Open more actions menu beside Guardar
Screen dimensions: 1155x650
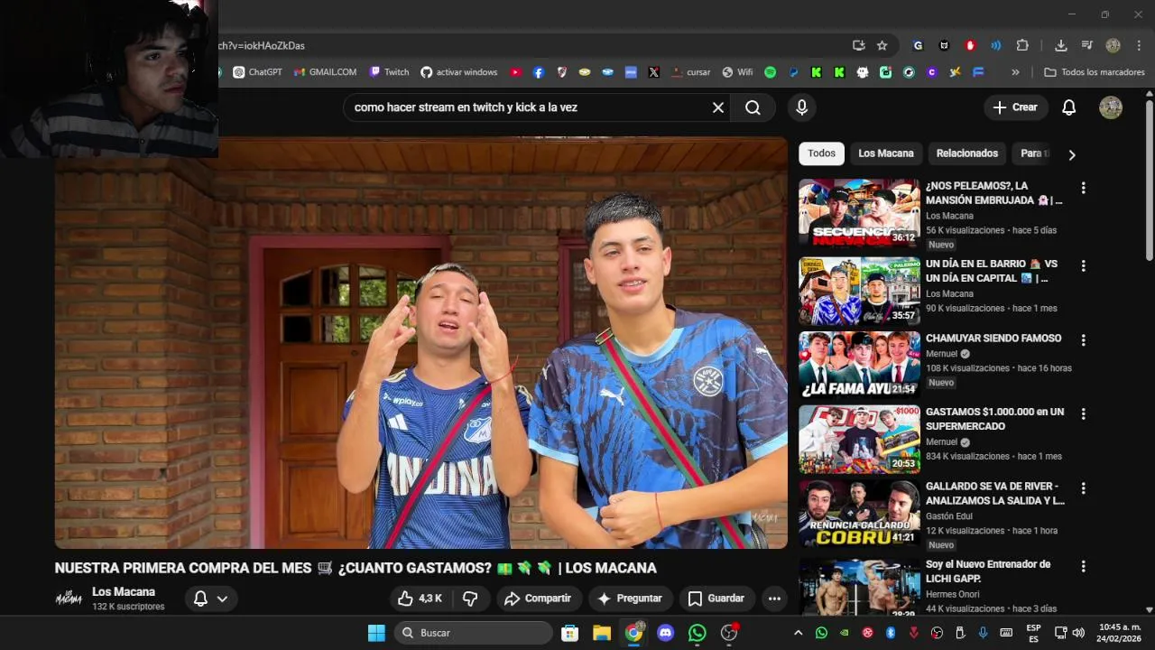tap(774, 599)
